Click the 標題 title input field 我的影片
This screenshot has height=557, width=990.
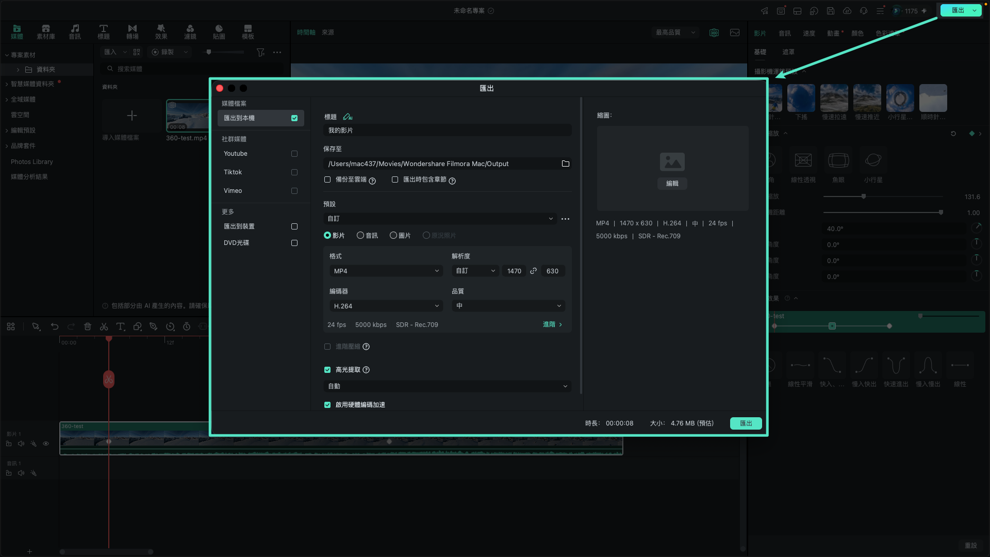(x=447, y=130)
